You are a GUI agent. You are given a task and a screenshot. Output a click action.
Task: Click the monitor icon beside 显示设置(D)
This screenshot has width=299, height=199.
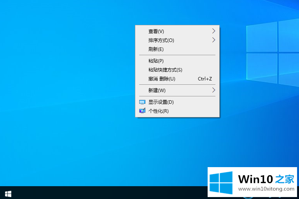(x=142, y=102)
